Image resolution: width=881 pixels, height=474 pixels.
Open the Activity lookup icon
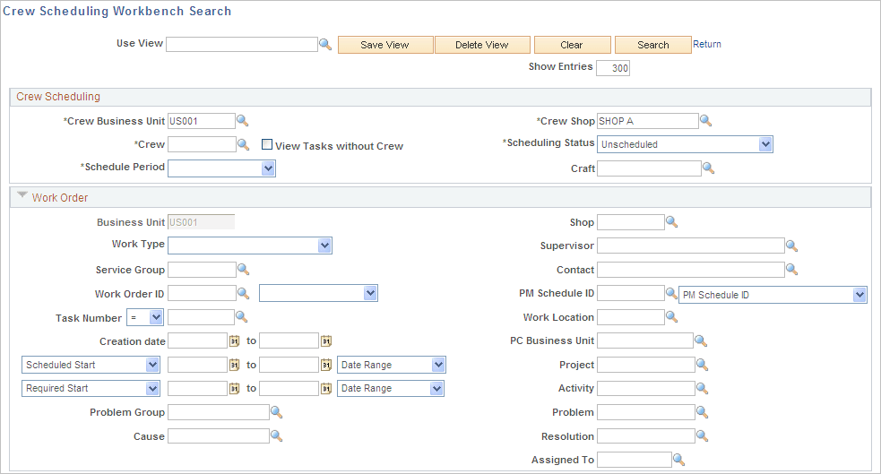702,388
